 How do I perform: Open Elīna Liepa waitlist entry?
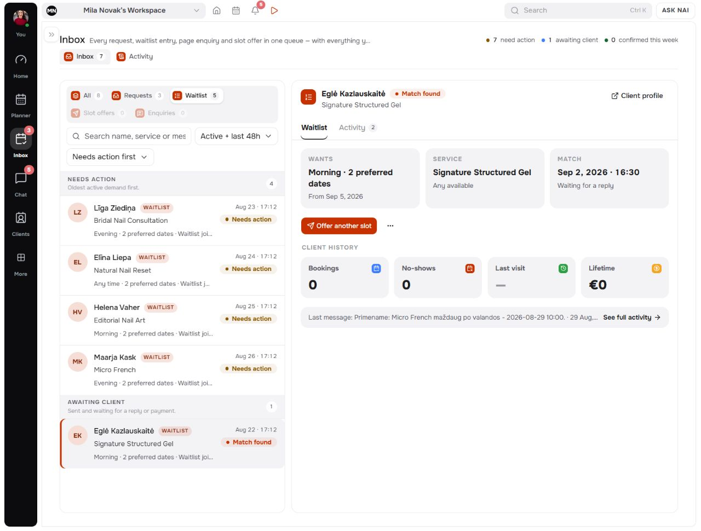click(x=172, y=270)
